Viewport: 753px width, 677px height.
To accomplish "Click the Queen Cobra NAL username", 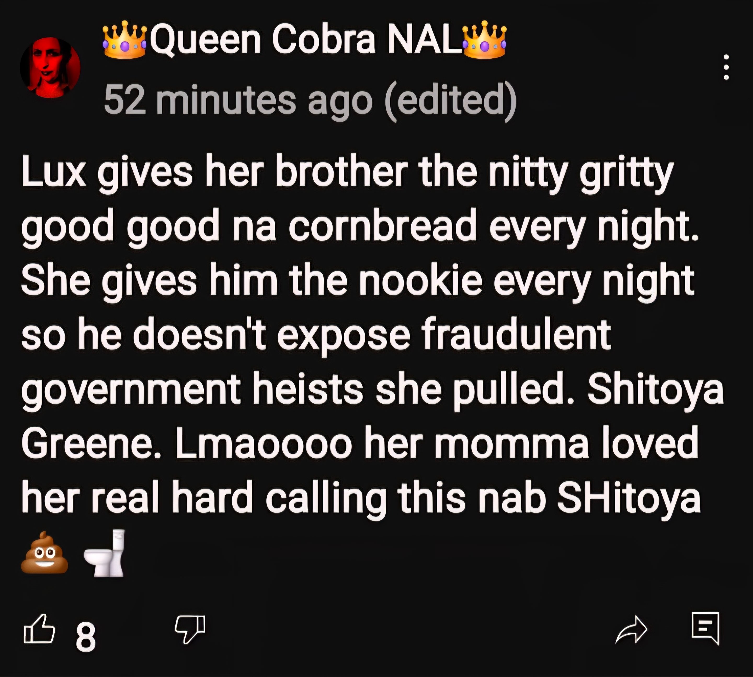I will tap(304, 41).
